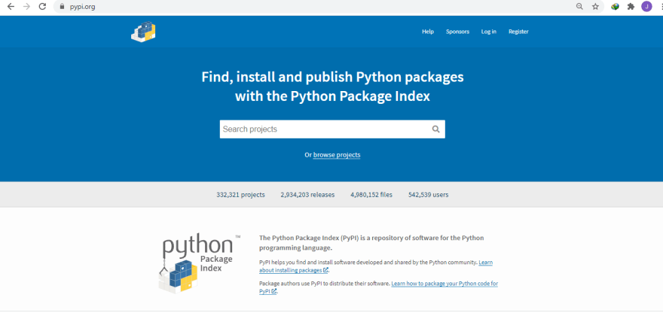Follow the 'browse projects' link

337,155
